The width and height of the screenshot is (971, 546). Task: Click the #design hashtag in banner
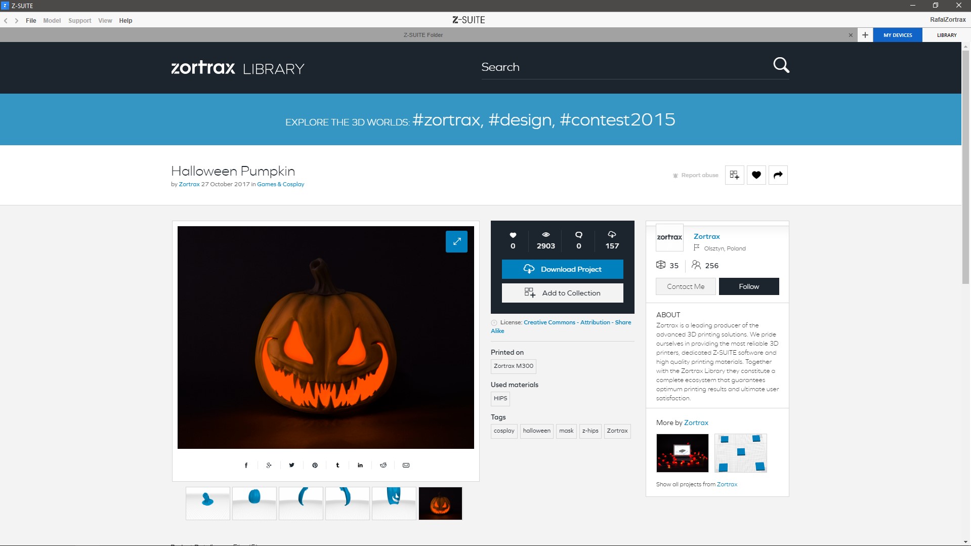(521, 120)
